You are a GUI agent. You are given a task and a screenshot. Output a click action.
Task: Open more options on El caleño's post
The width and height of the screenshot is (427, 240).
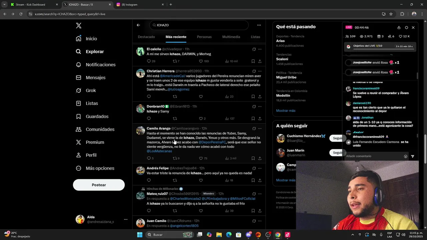[x=260, y=49]
